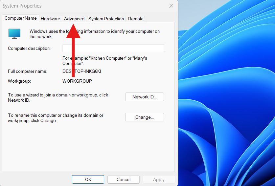Click the greyed Apply button

point(159,179)
